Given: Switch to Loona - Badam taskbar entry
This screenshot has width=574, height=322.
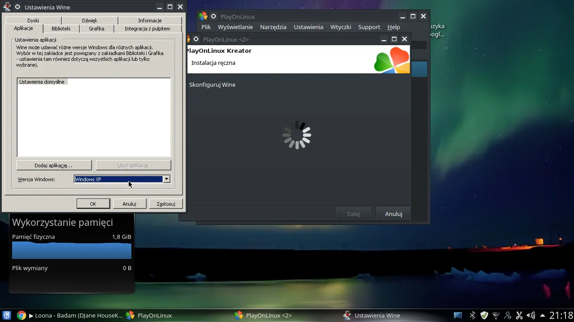Looking at the screenshot, I should coord(69,315).
